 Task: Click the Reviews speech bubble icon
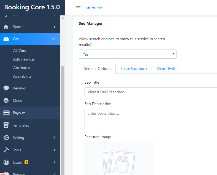6,88
